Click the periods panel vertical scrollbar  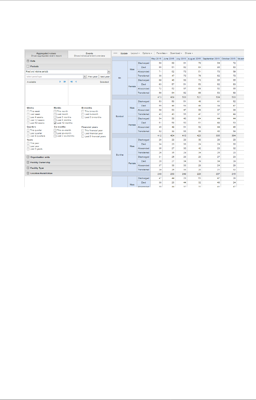(x=110, y=128)
